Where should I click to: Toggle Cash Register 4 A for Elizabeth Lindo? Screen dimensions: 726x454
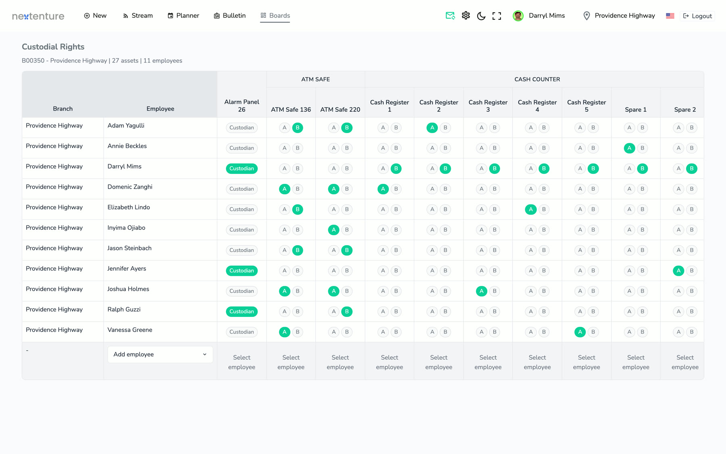[x=531, y=209]
